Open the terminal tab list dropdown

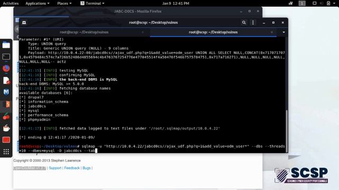(284, 32)
